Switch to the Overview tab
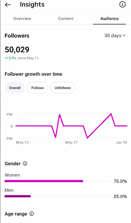 coord(22,19)
